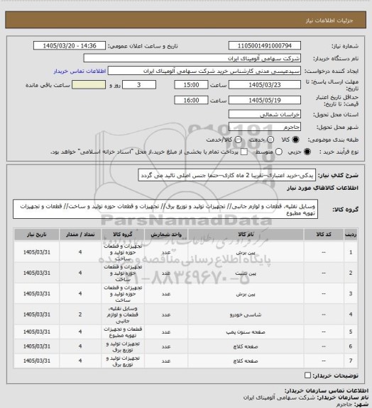Click the ردیف column header
372x408 pixels.
tap(351, 234)
